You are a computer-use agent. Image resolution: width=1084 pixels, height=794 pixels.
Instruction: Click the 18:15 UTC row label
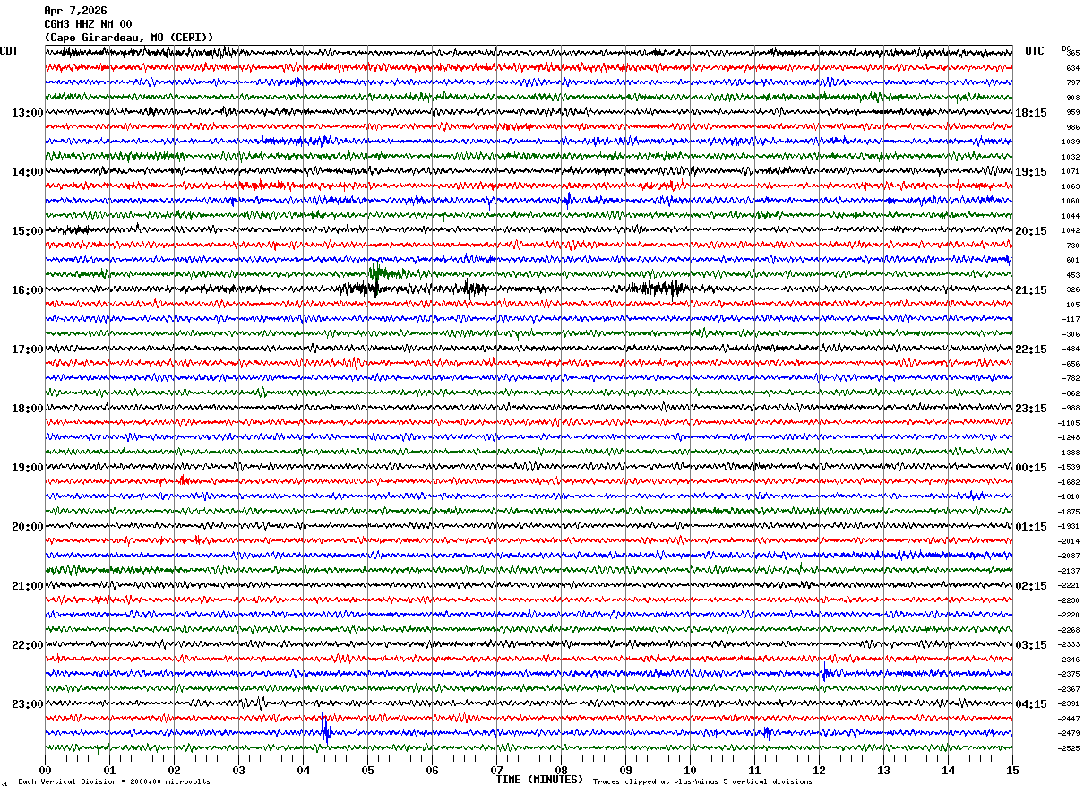pos(1031,113)
